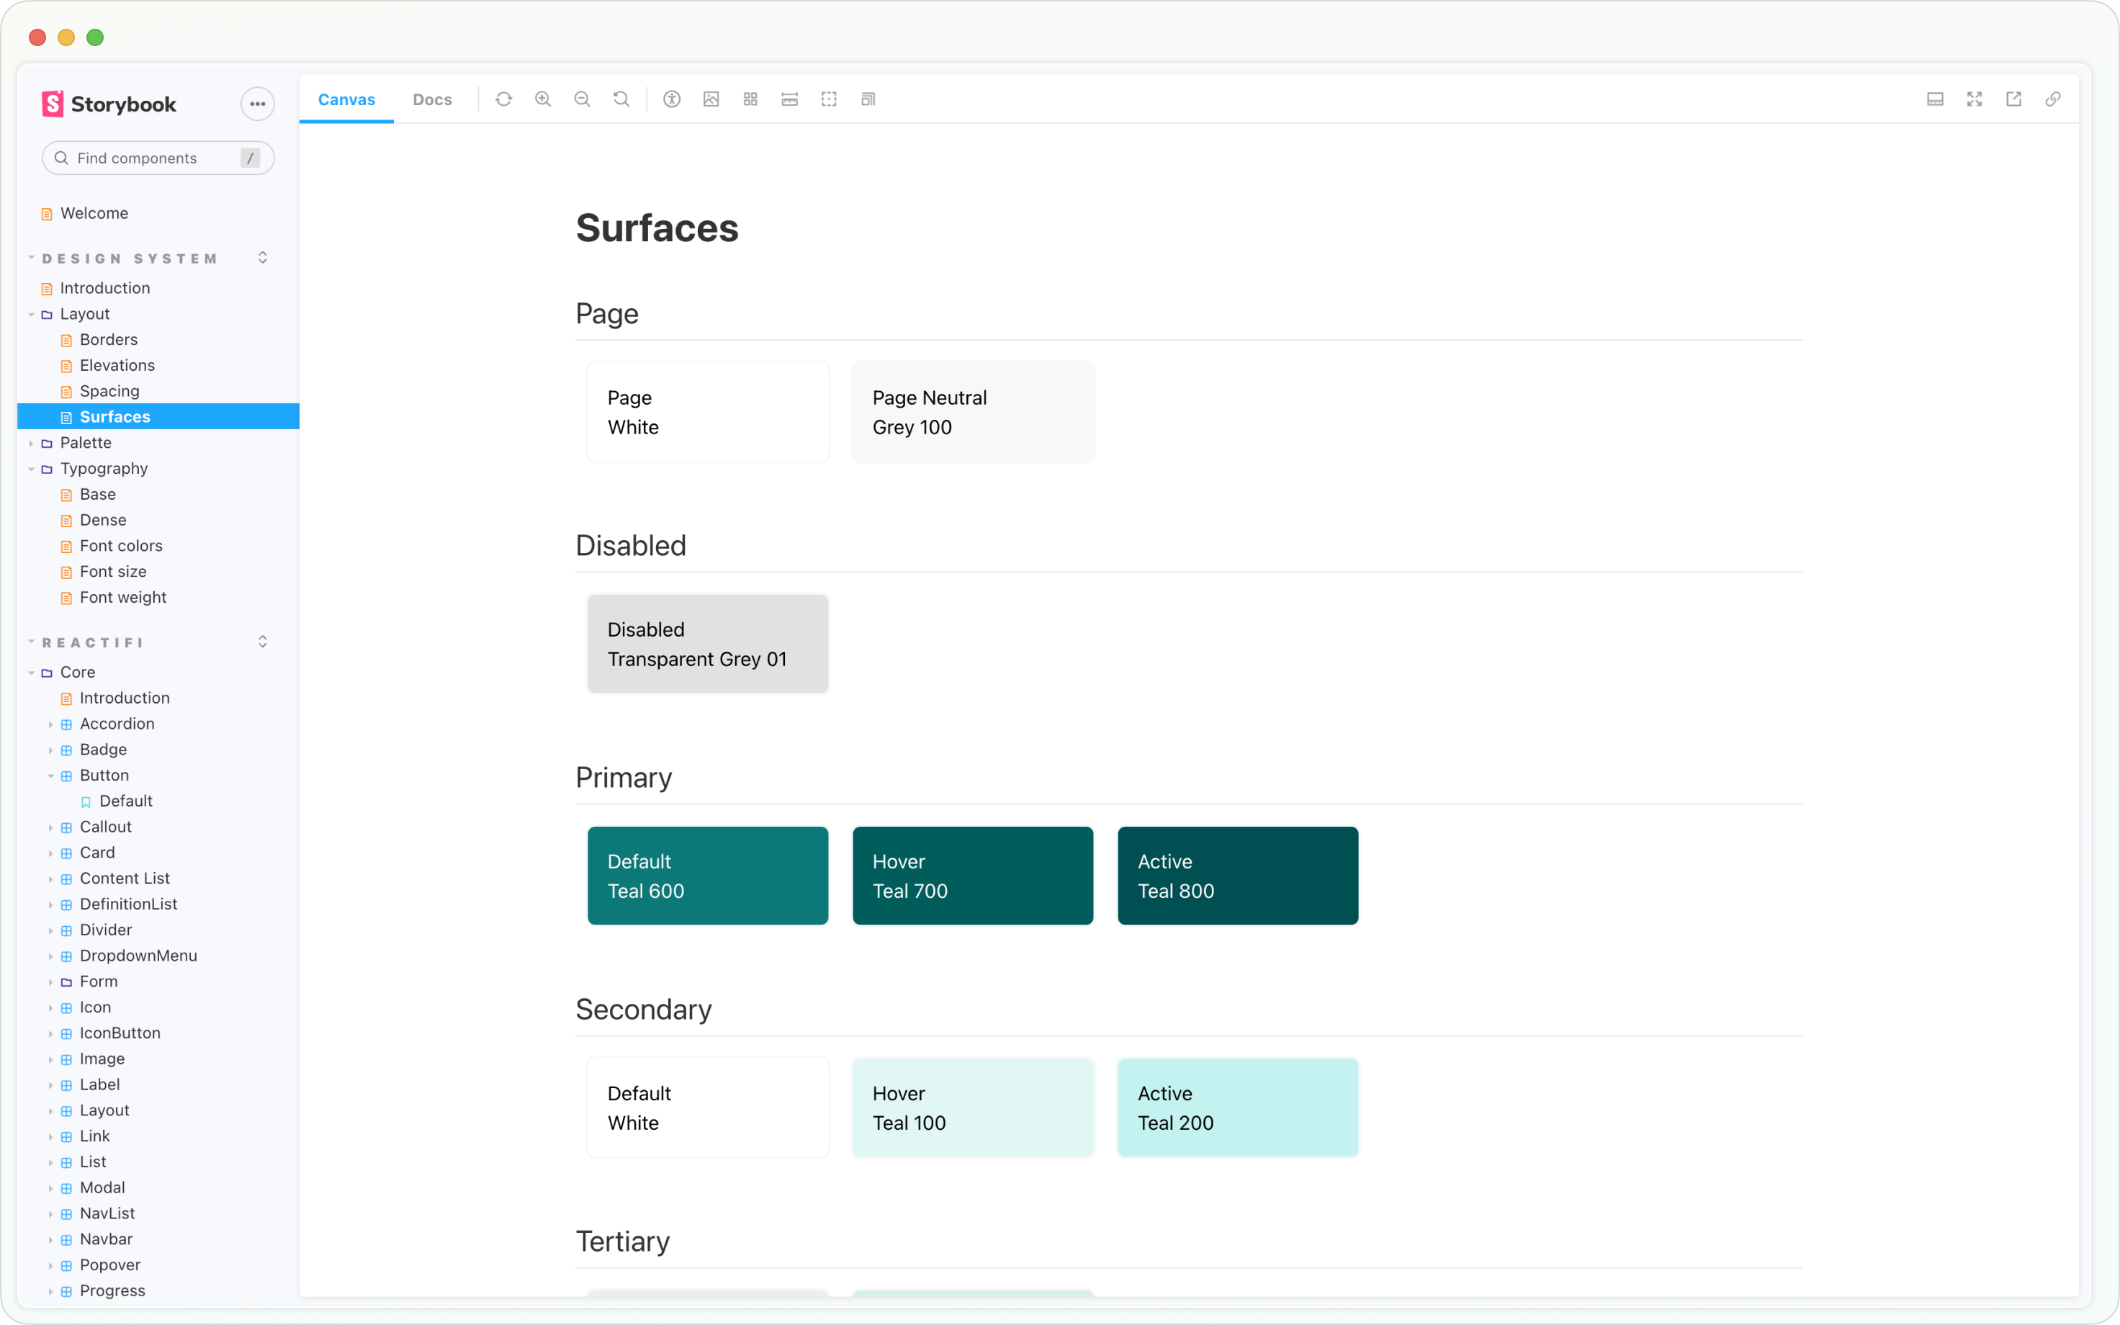This screenshot has height=1325, width=2120.
Task: Open canvas in new tab icon
Action: coord(2014,99)
